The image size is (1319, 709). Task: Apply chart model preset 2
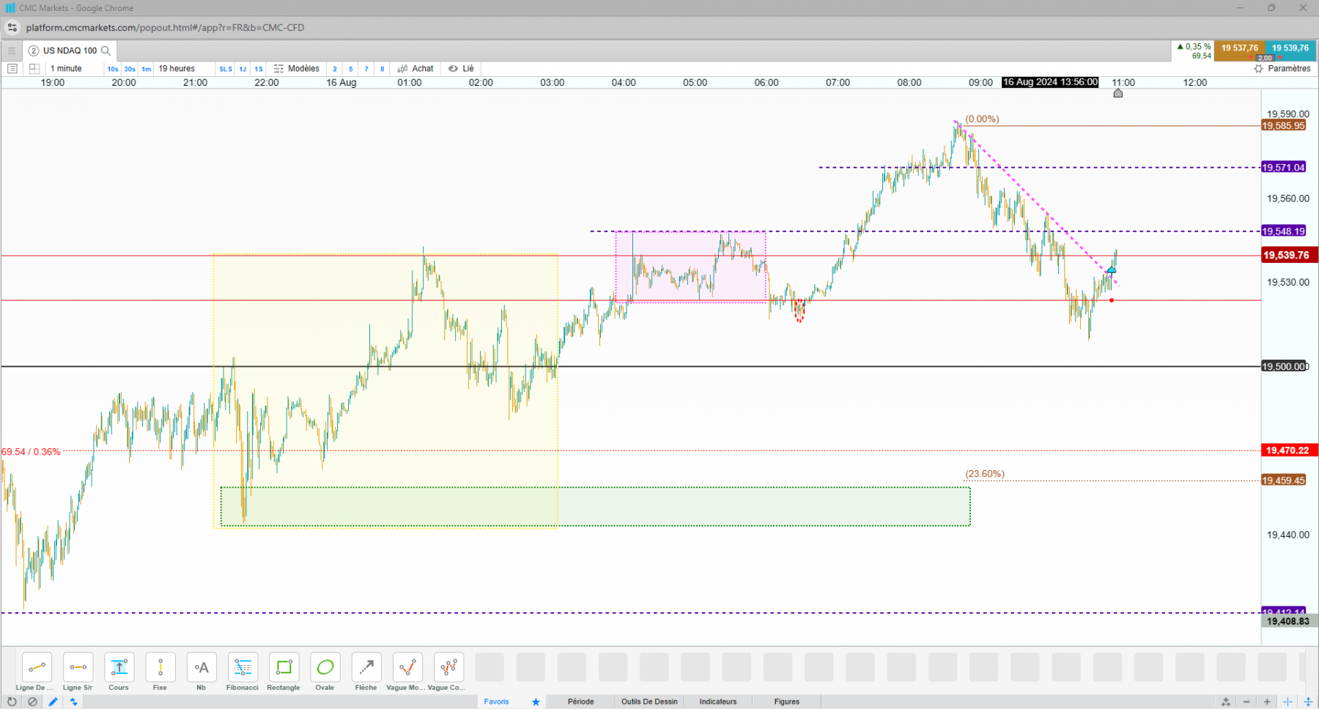[x=335, y=69]
